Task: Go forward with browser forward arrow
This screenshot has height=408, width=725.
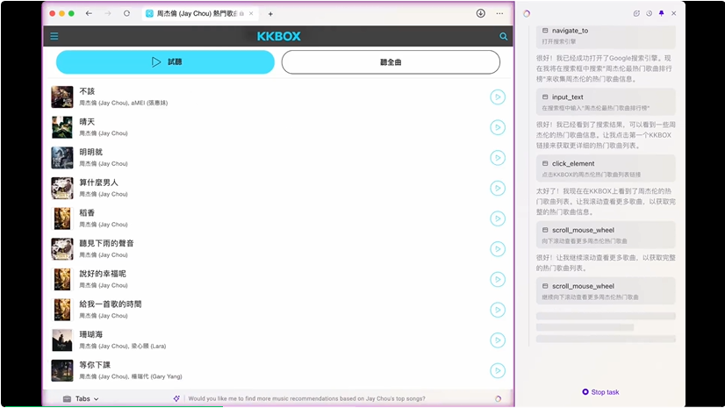Action: click(x=108, y=14)
